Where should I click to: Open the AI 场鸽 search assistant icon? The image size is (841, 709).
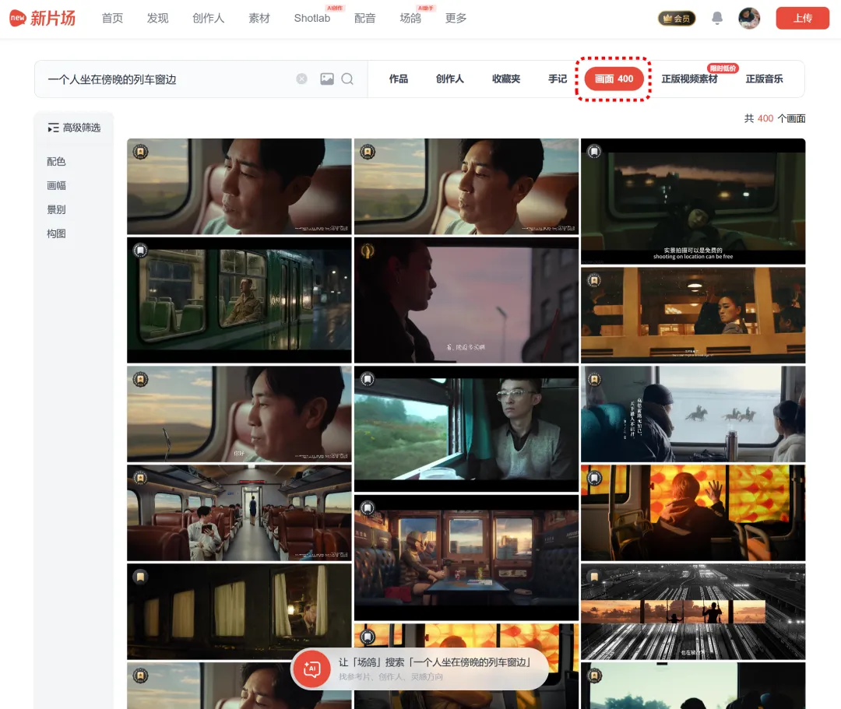pos(311,669)
